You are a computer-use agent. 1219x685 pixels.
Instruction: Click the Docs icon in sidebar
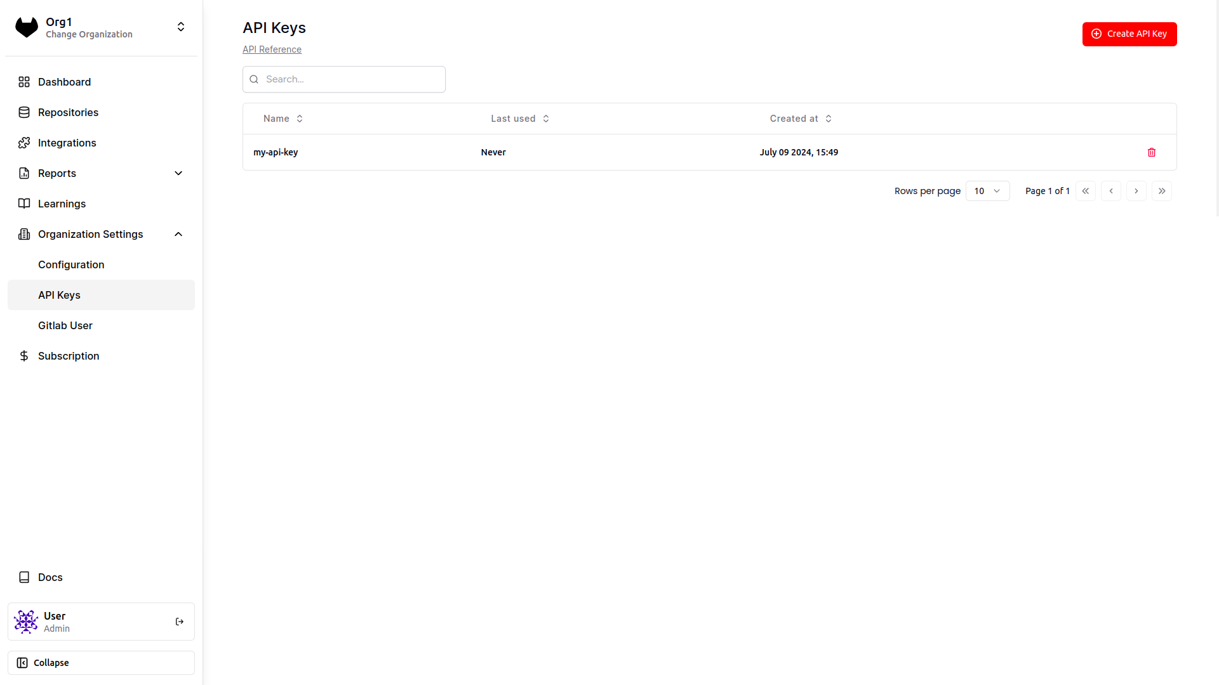click(x=23, y=577)
